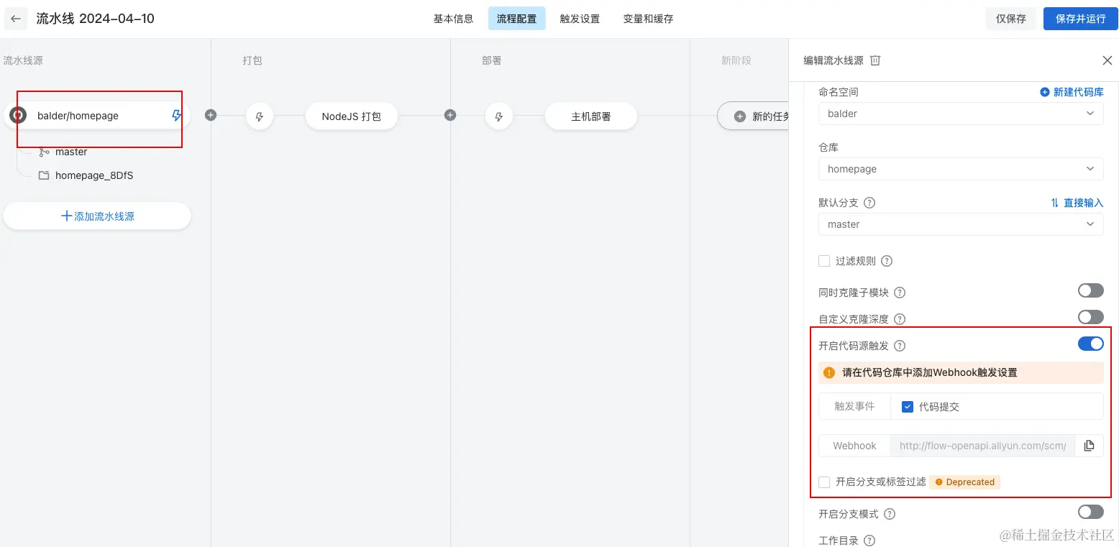Close the 编辑流水线源 panel
The height and width of the screenshot is (547, 1119).
coord(1107,60)
